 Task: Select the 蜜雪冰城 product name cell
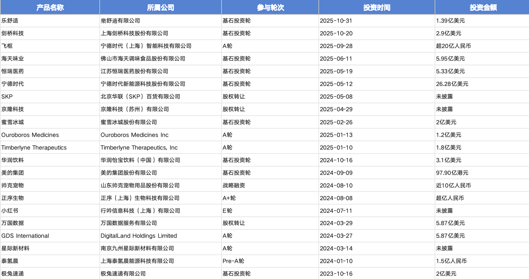coord(13,122)
